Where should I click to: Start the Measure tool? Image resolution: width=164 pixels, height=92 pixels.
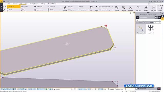pos(65,8)
